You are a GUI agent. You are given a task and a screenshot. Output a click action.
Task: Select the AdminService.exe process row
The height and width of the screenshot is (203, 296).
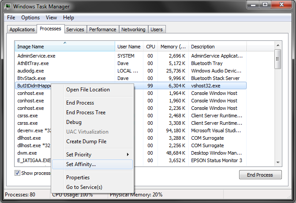pyautogui.click(x=131, y=56)
